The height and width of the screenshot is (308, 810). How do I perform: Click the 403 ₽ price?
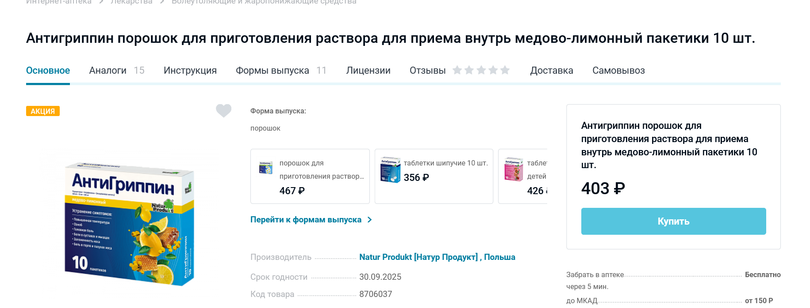click(x=603, y=188)
